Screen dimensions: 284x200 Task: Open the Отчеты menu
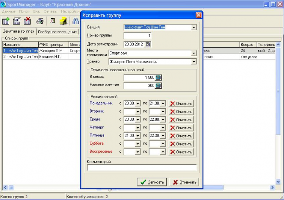point(50,11)
